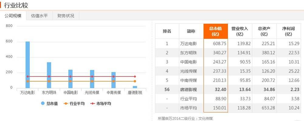The width and height of the screenshot is (304, 121).
Task: Click the 中南传媒 blue bar in chart
Action: pos(113,80)
